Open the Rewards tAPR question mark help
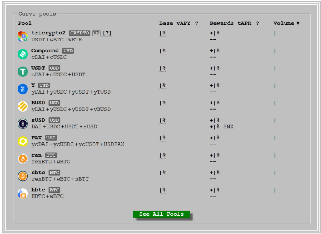Image resolution: width=321 pixels, height=234 pixels. pos(257,23)
